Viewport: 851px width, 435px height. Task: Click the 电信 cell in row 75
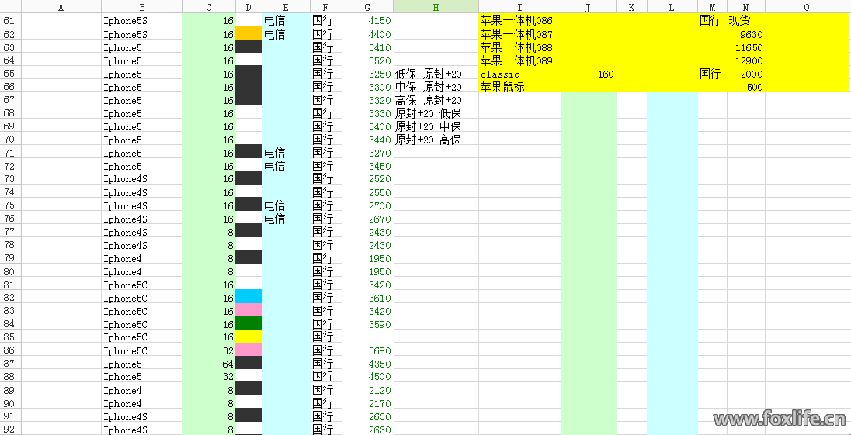coord(285,206)
